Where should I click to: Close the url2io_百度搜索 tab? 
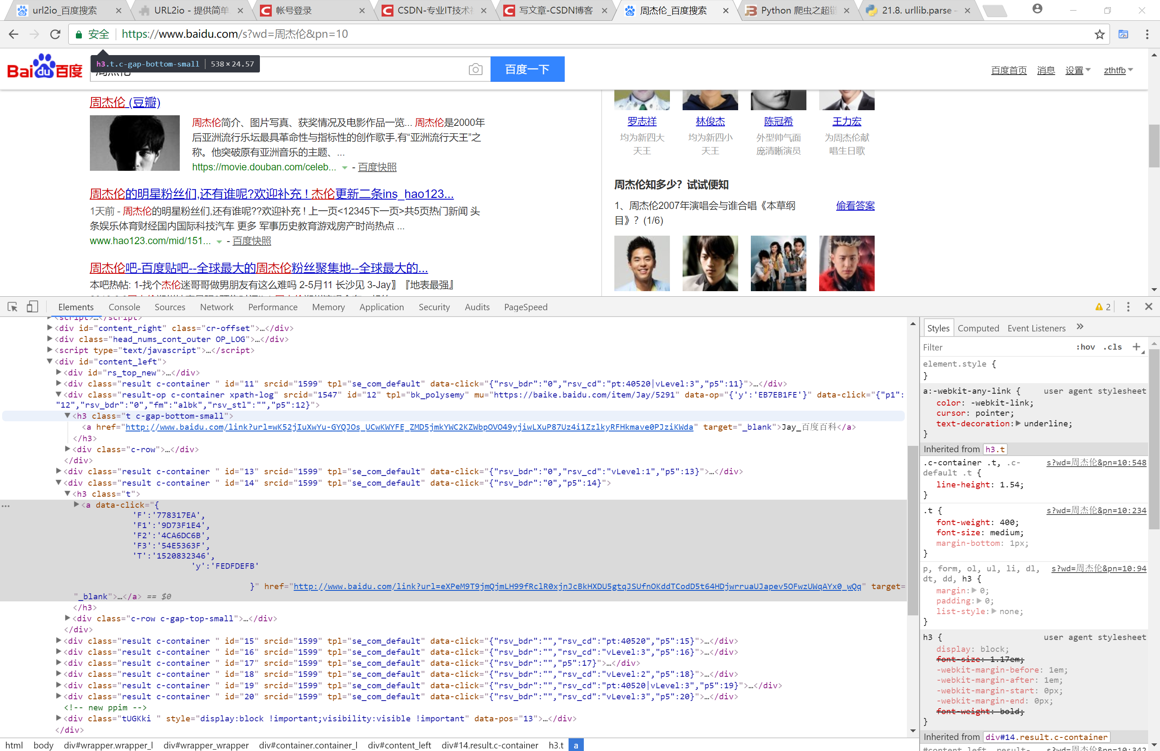click(x=118, y=11)
